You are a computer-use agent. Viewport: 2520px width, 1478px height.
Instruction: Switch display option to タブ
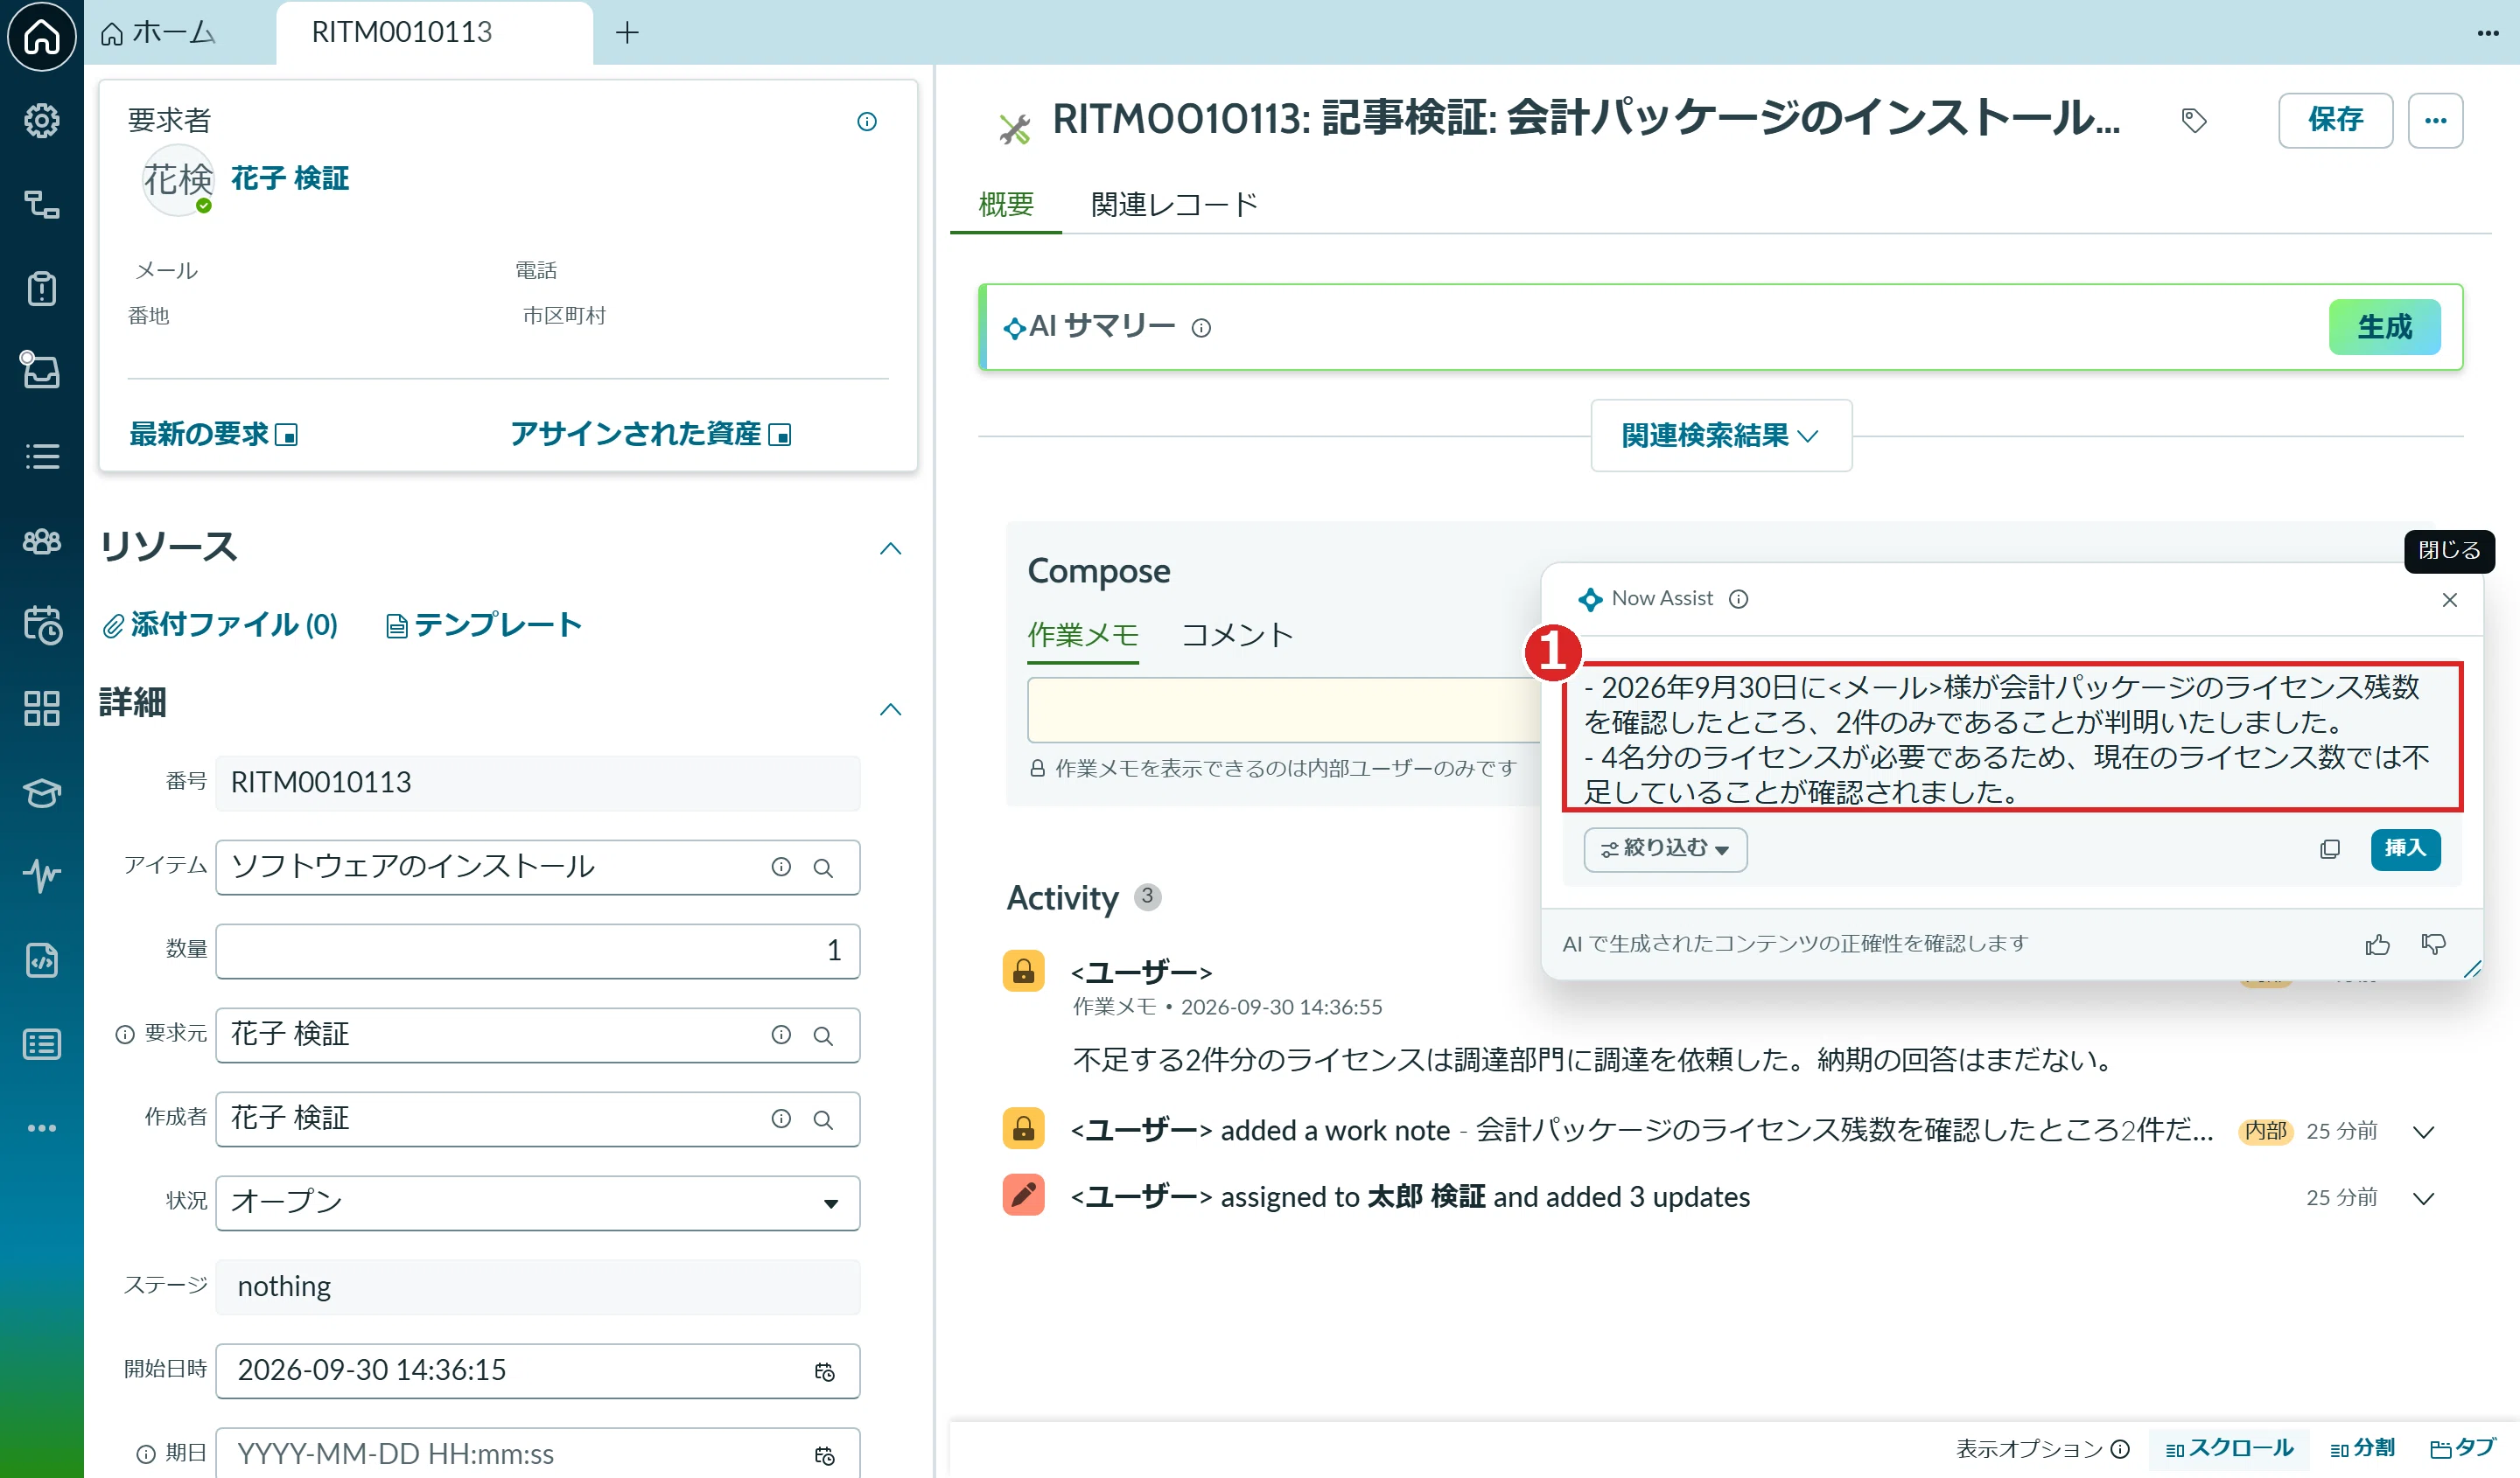[x=2462, y=1449]
